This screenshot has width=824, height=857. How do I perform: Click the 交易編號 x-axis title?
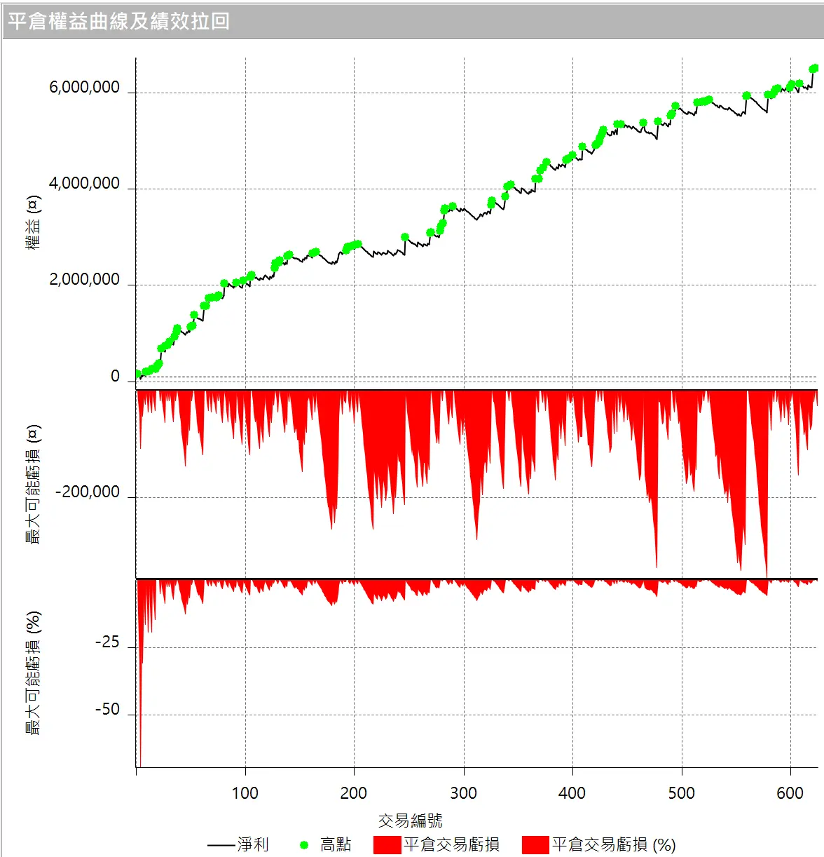point(411,820)
